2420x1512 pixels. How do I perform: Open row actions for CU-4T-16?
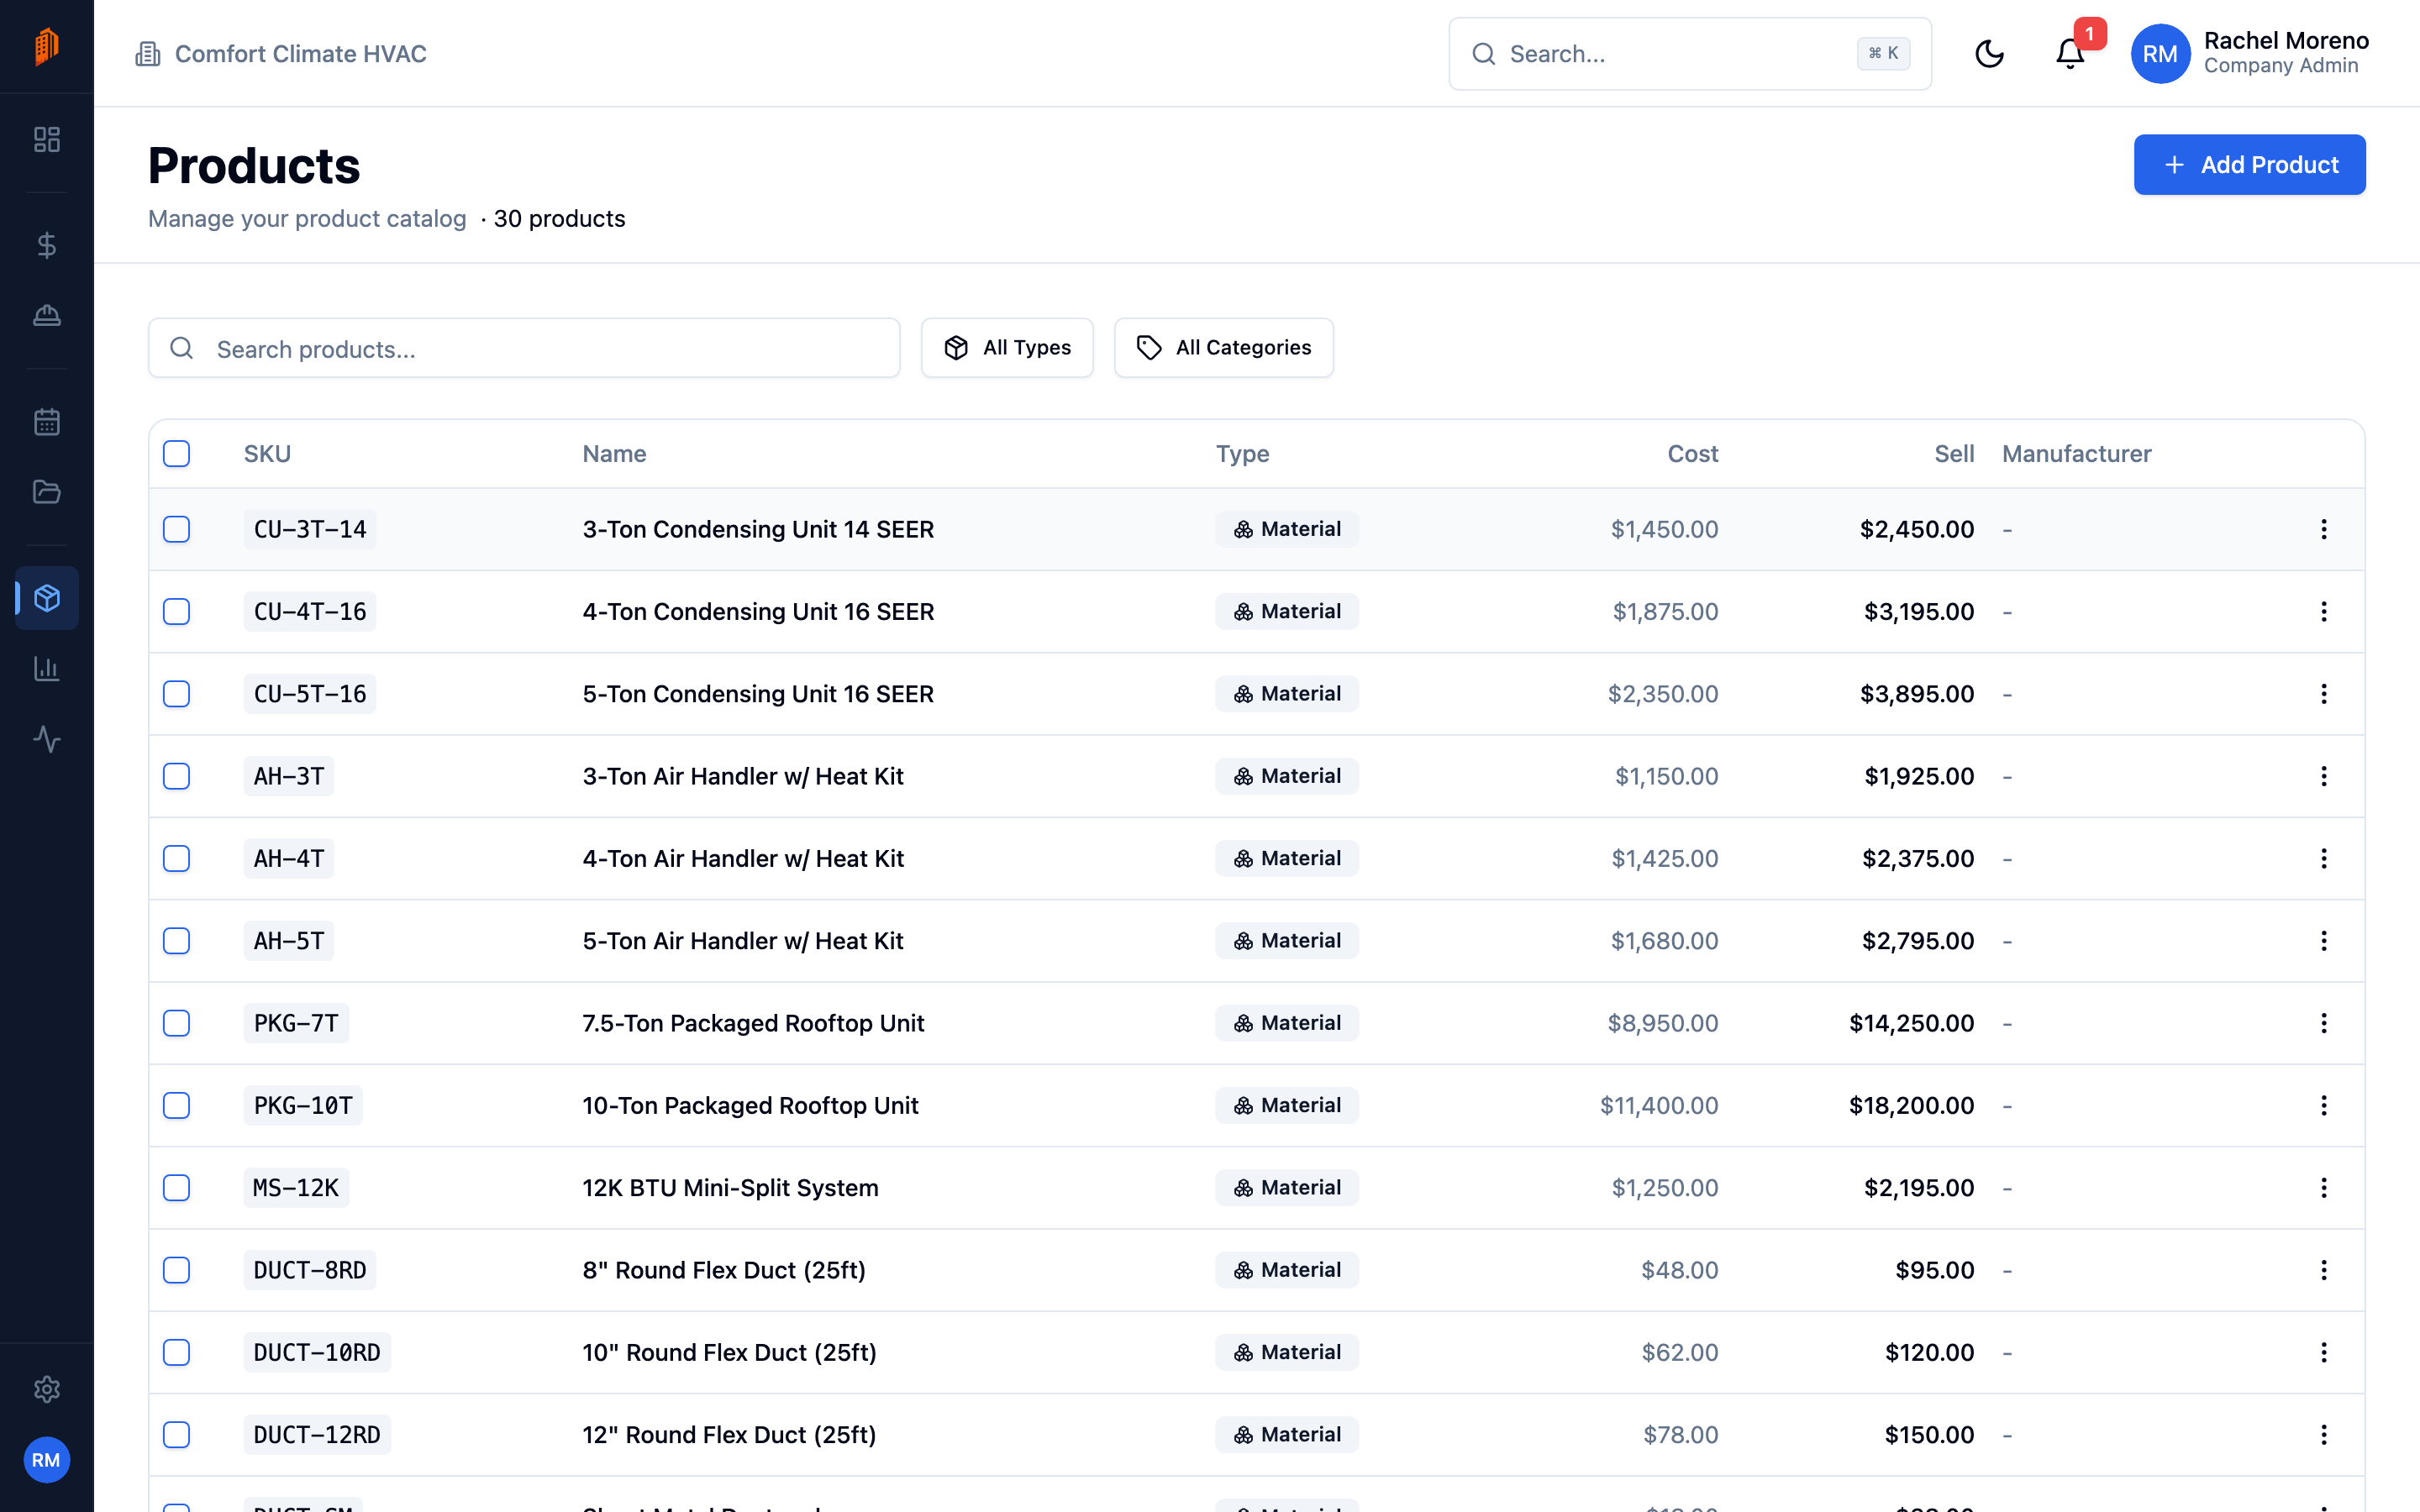2323,611
